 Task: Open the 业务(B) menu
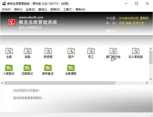click(x=30, y=9)
